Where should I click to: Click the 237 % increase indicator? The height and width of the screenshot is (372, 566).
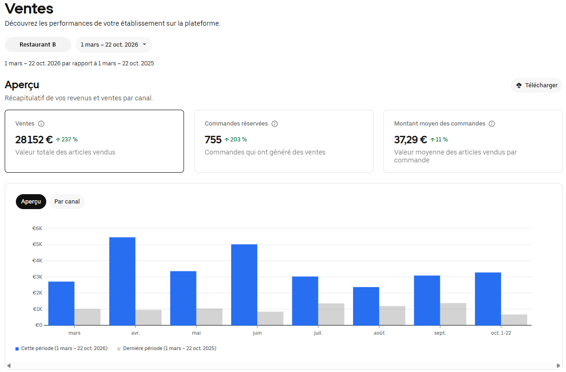coord(67,139)
